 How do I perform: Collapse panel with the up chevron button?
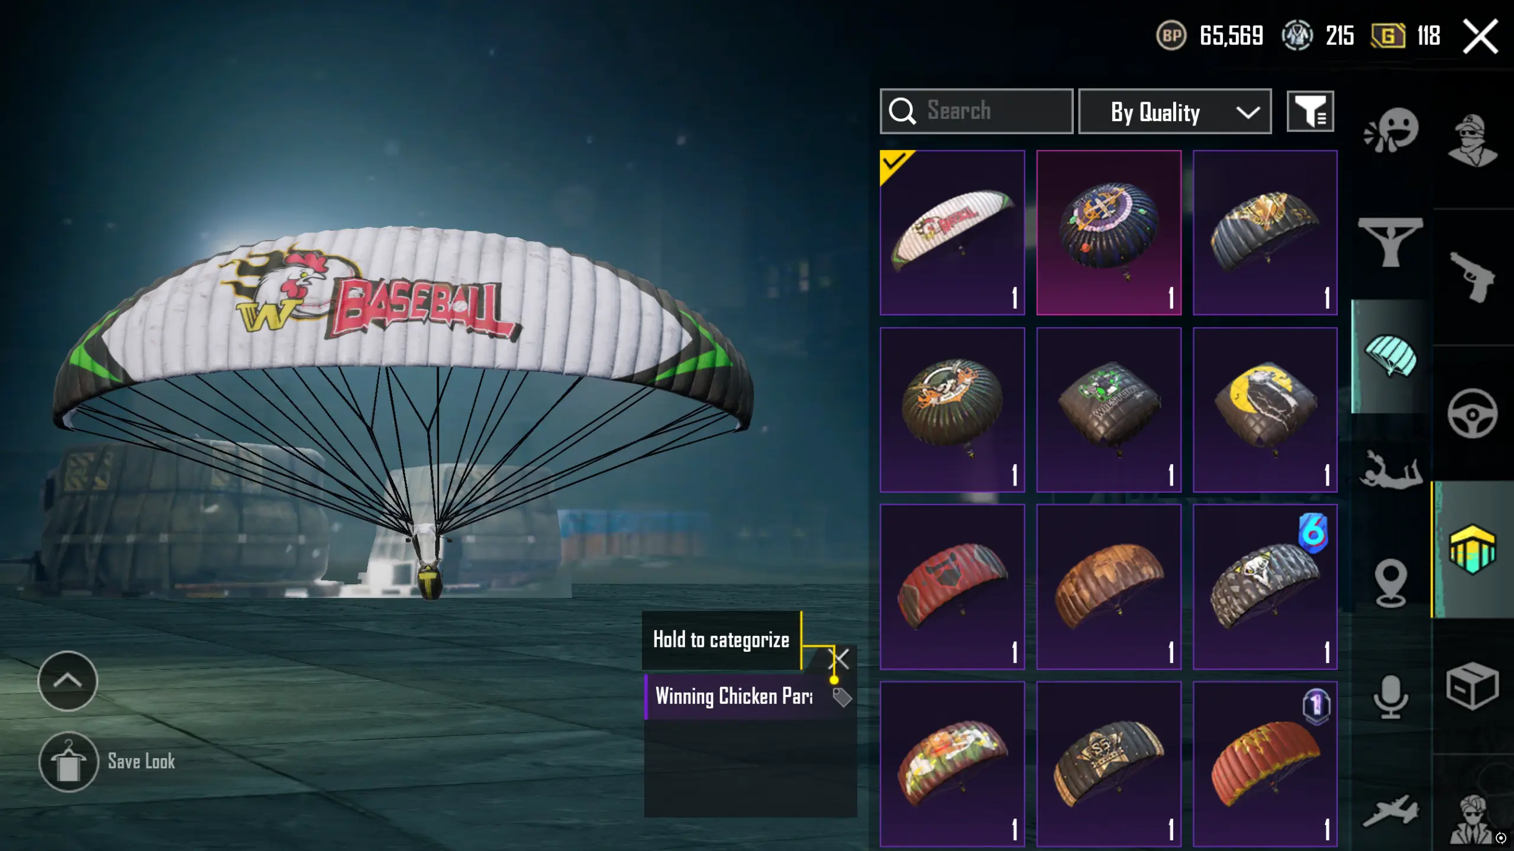point(67,681)
